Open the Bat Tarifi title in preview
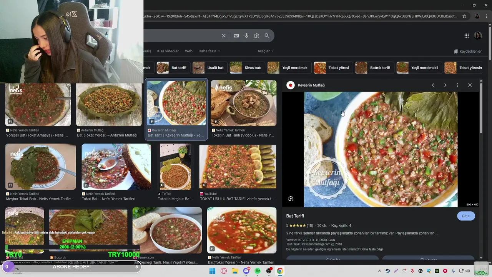 (295, 216)
